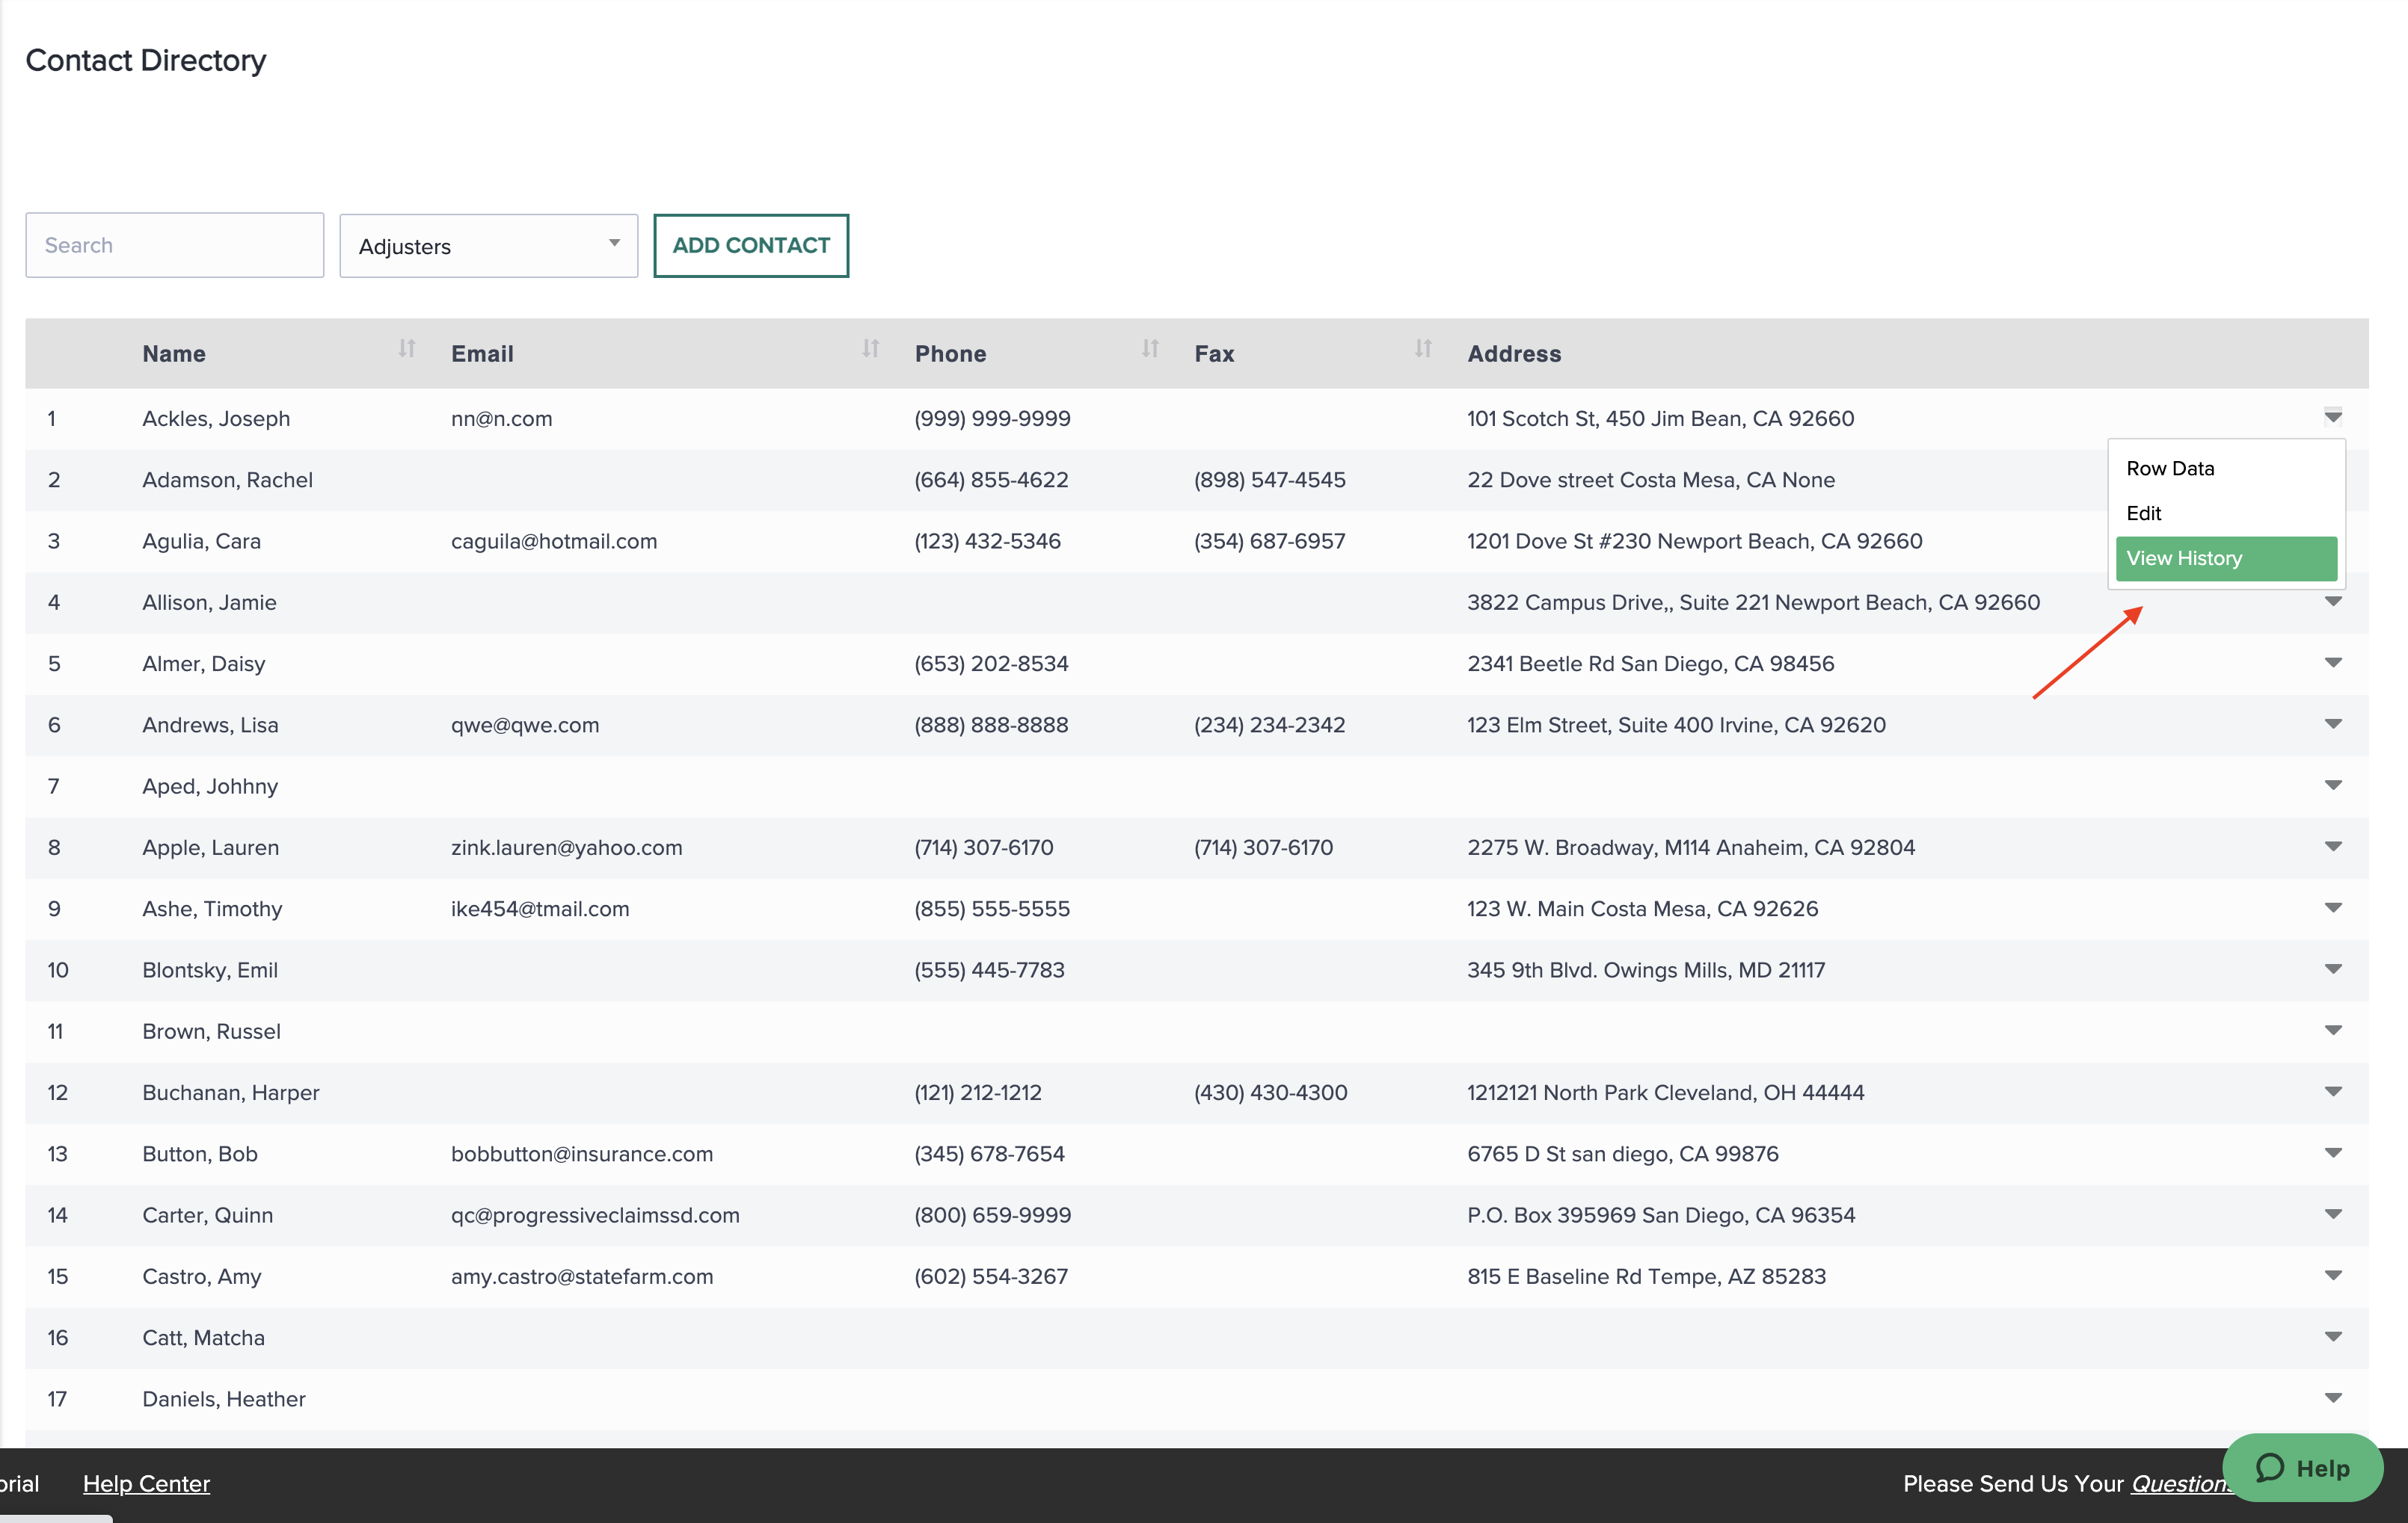Click the name Adamson, Rachel
Image resolution: width=2408 pixels, height=1523 pixels.
(227, 480)
